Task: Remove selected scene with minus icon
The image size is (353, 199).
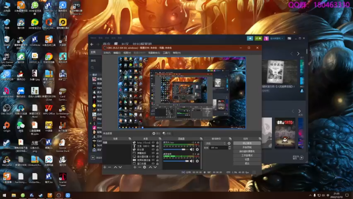Action: 109,167
